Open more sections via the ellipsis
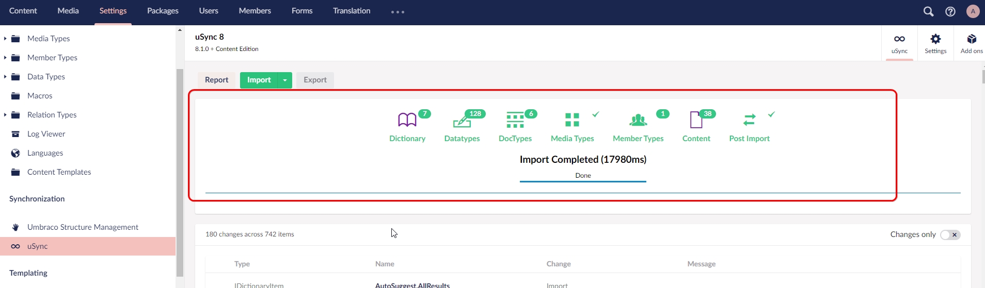Viewport: 985px width, 288px height. point(398,11)
